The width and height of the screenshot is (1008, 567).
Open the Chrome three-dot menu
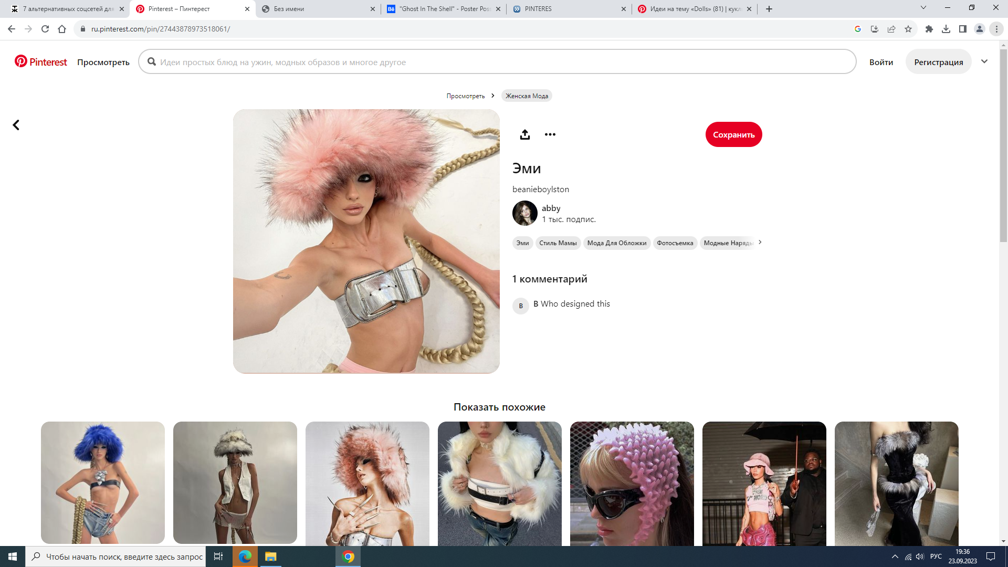pyautogui.click(x=996, y=29)
